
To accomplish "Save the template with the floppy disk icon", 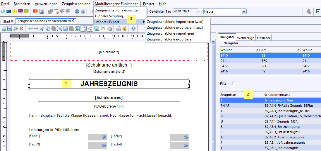I will pos(10,28).
